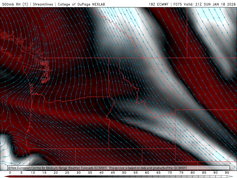The image size is (237, 178).
Task: Click the '40' value on the color scale
Action: point(101,173)
